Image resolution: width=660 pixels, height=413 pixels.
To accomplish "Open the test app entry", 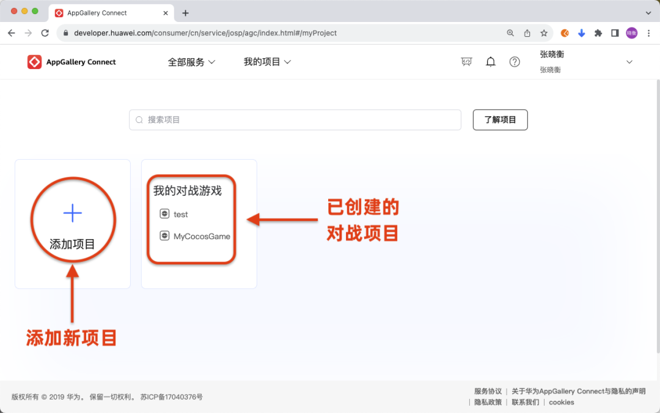I will click(x=180, y=214).
